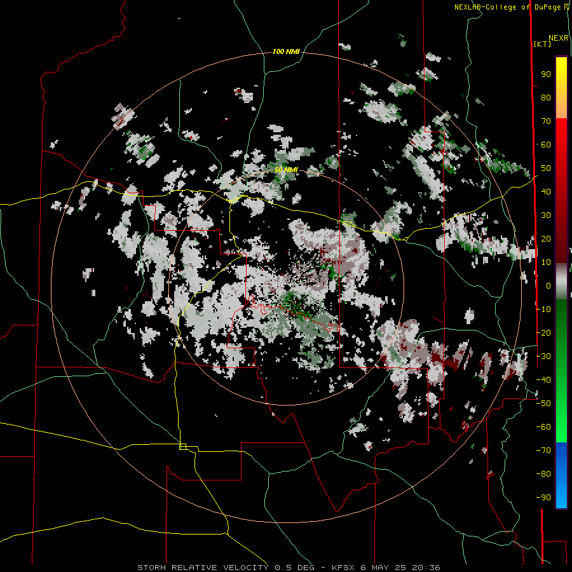Screen dimensions: 572x572
Task: Click the "[KT]" units label
Action: 543,44
